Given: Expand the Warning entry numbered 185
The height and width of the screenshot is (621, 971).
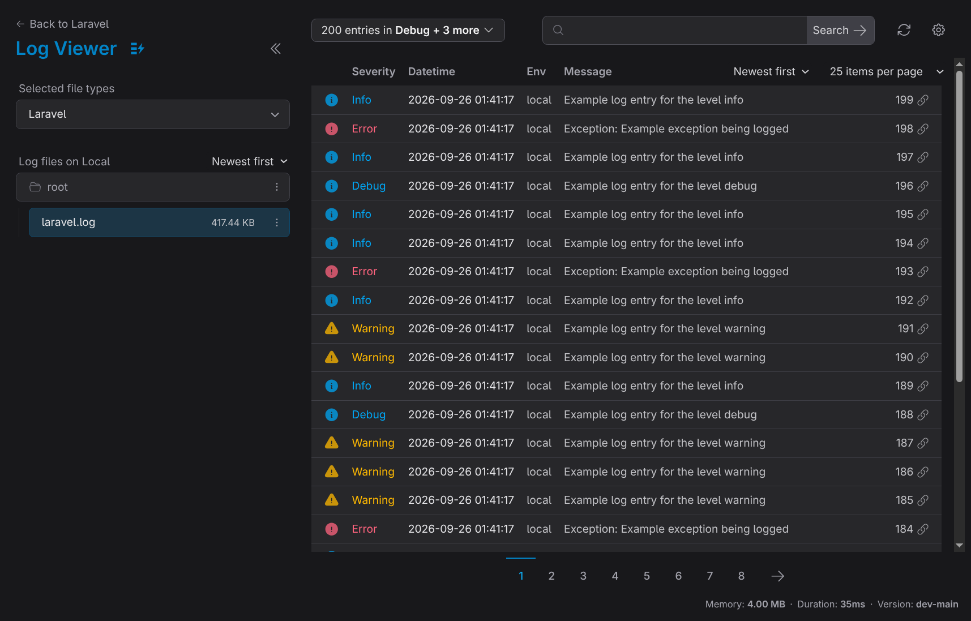Looking at the screenshot, I should click(626, 500).
